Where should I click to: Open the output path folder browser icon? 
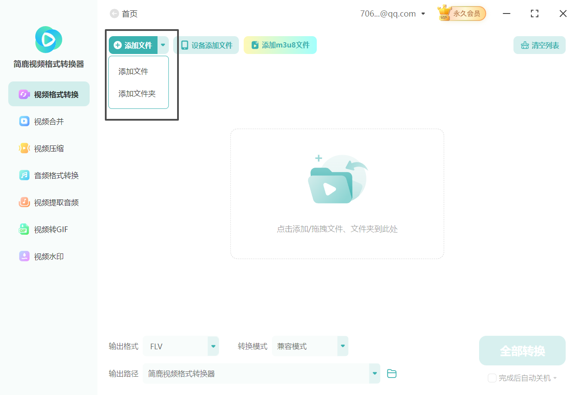(x=392, y=373)
